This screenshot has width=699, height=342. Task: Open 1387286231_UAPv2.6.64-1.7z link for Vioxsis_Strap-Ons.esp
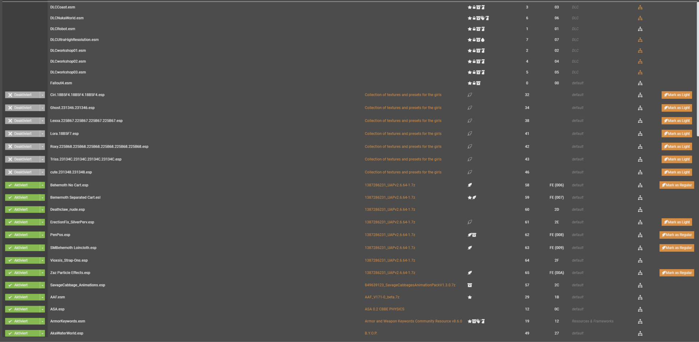pyautogui.click(x=390, y=261)
